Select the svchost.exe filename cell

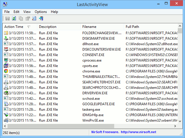click(x=91, y=98)
